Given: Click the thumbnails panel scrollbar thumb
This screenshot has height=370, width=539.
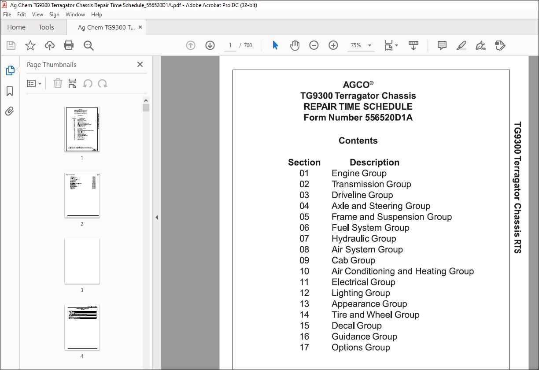Looking at the screenshot, I should tap(146, 107).
